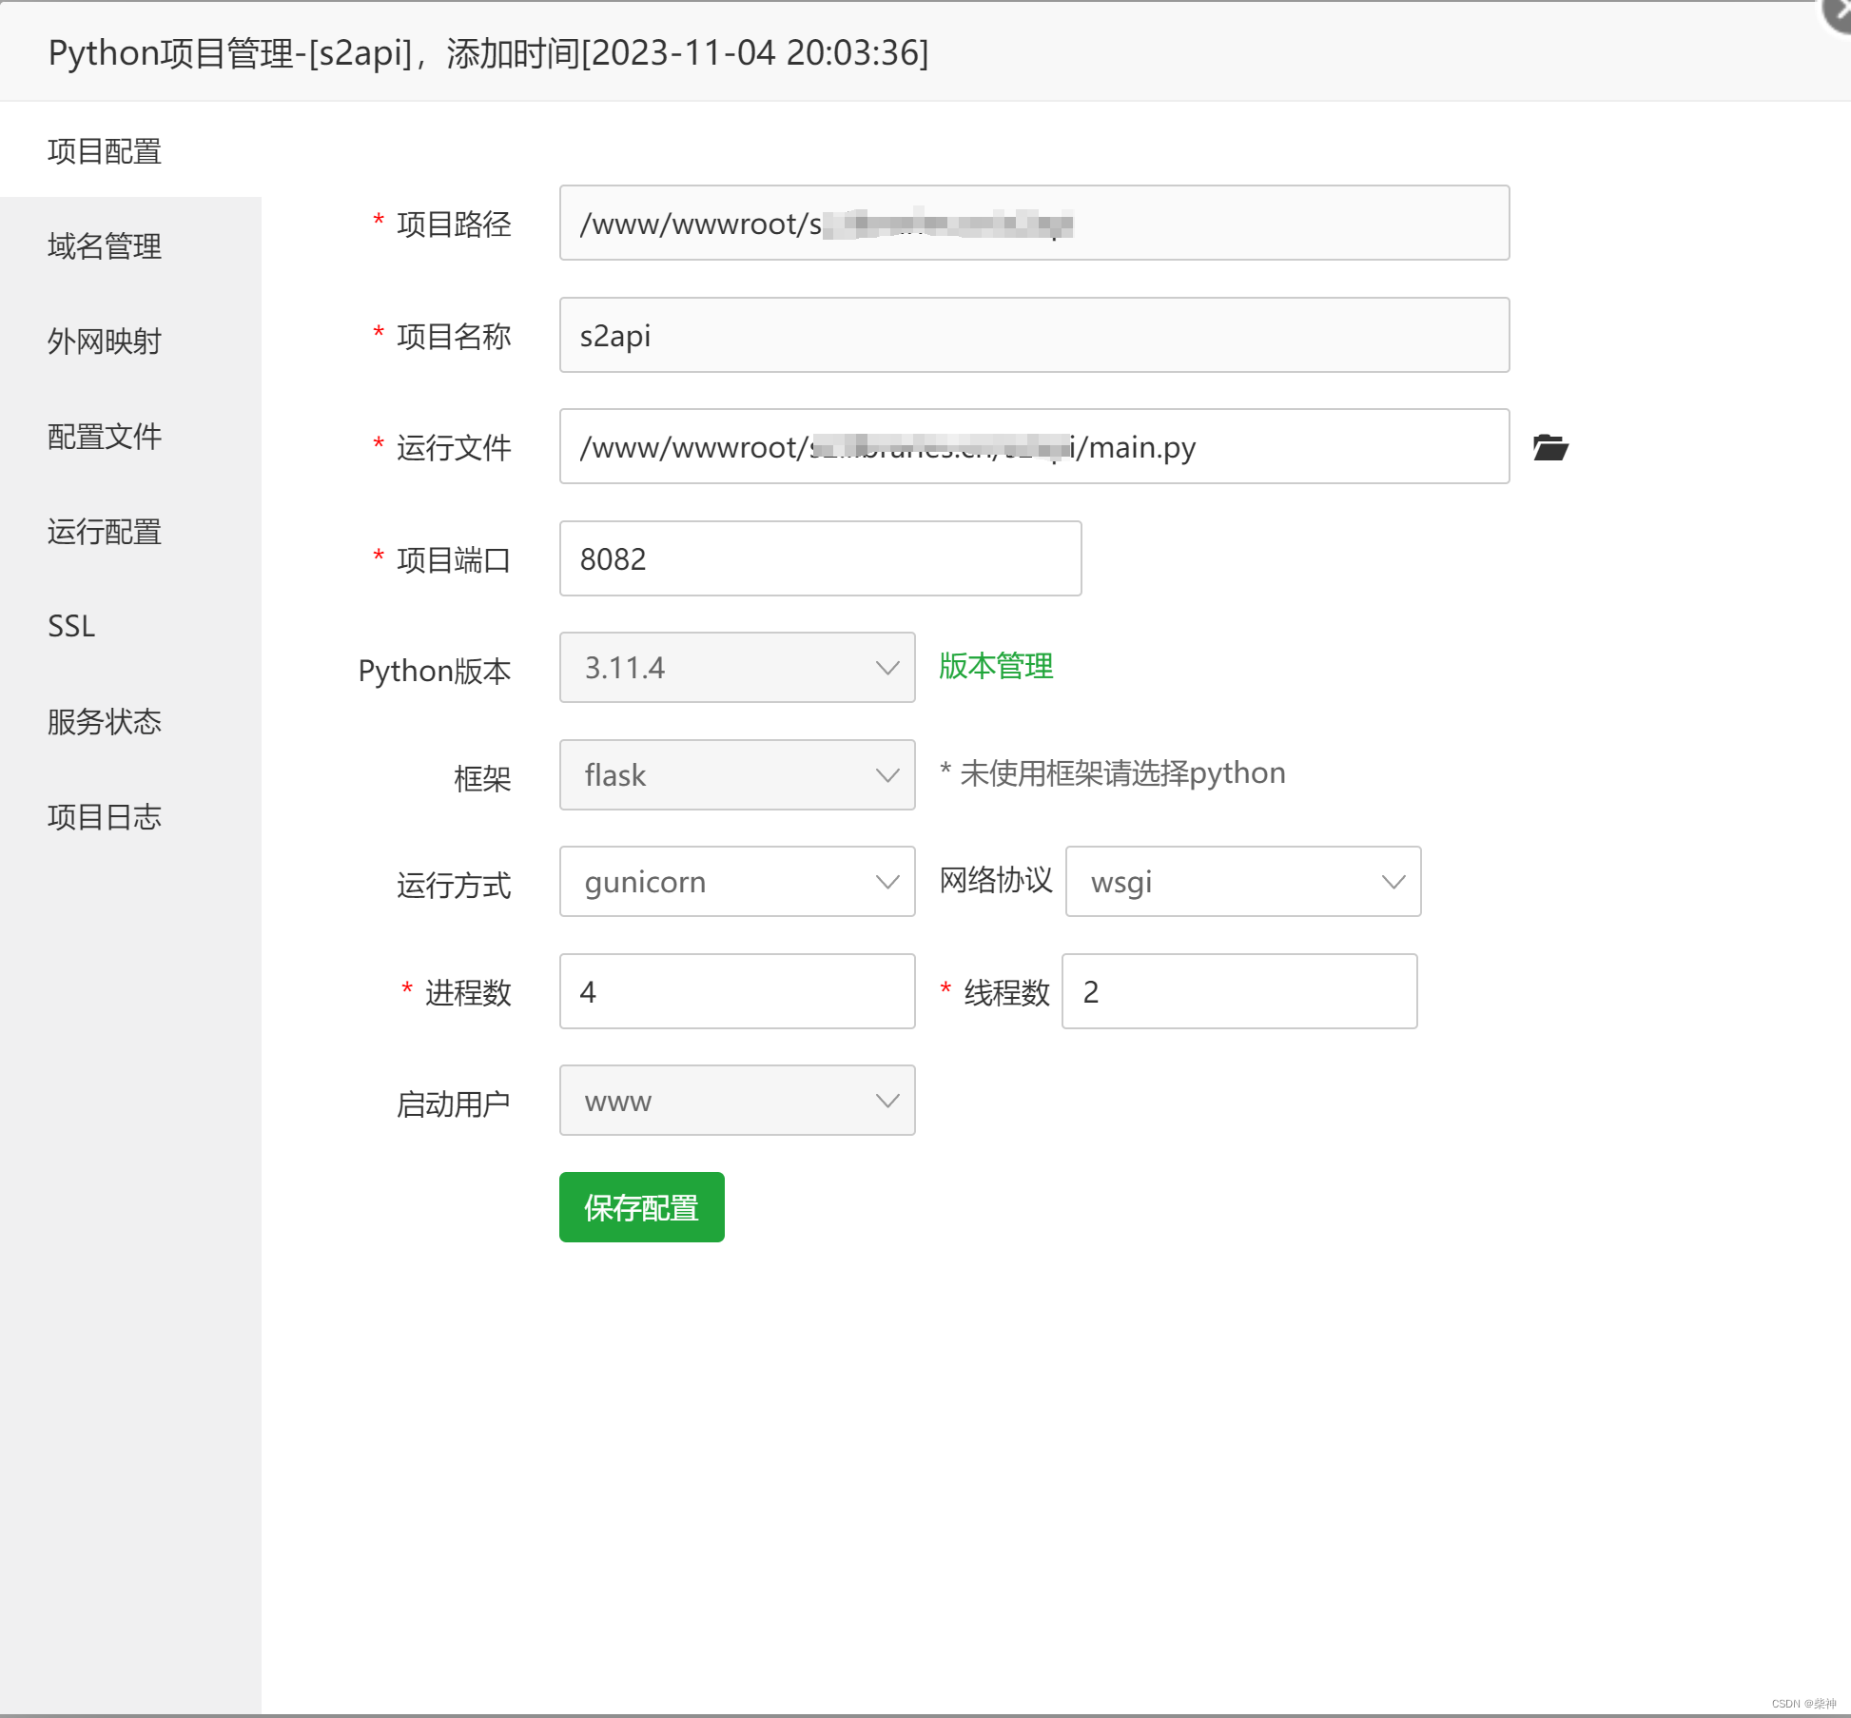The height and width of the screenshot is (1718, 1851).
Task: Open the 项目日志 section
Action: coord(105,816)
